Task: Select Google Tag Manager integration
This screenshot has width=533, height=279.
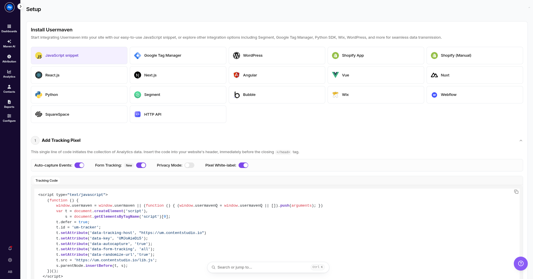Action: tap(178, 56)
